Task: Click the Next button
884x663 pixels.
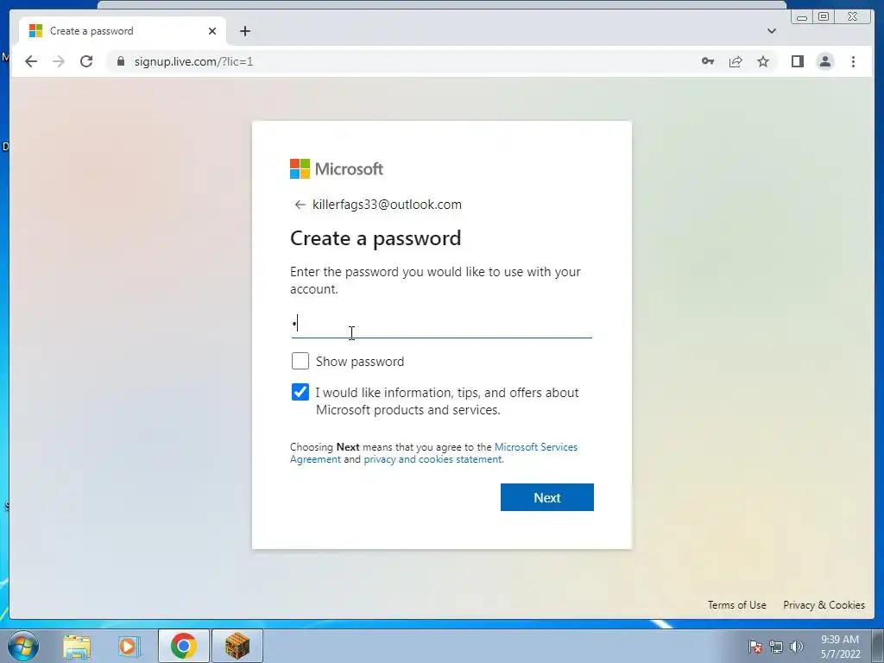Action: 546,497
